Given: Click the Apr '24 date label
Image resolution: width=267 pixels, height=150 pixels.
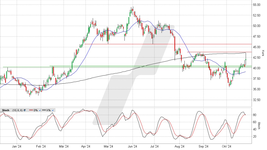Looking at the screenshot, I should pyautogui.click(x=86, y=146).
